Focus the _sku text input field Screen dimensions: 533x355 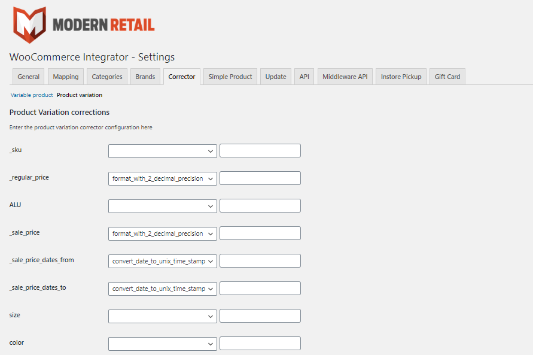tap(260, 151)
